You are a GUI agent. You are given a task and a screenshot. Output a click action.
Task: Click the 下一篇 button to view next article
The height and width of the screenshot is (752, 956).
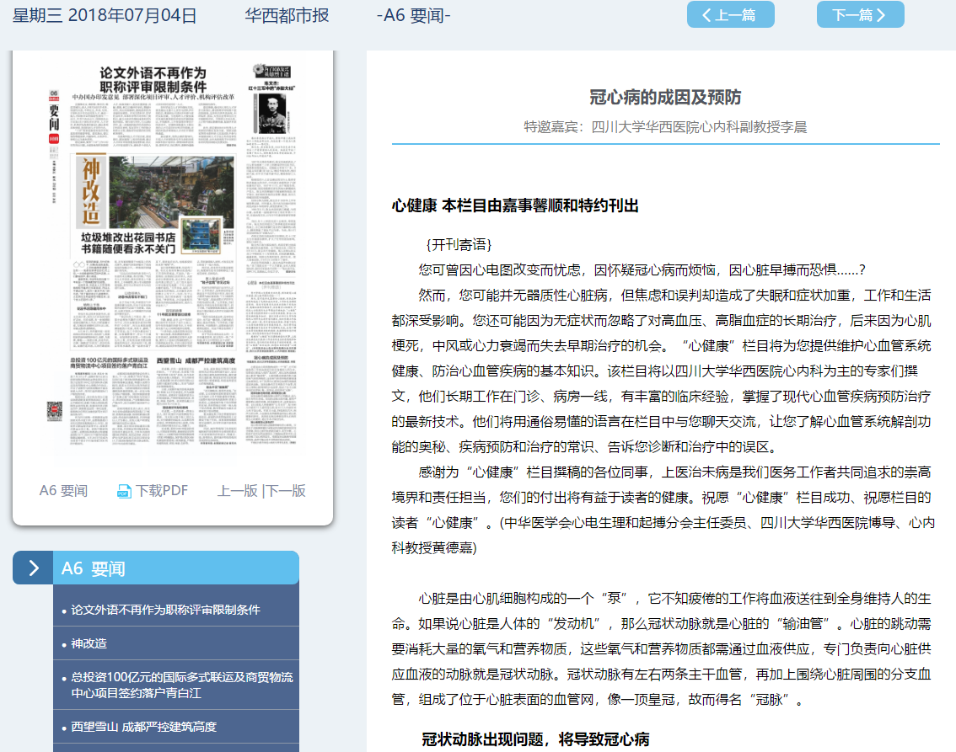coord(860,14)
